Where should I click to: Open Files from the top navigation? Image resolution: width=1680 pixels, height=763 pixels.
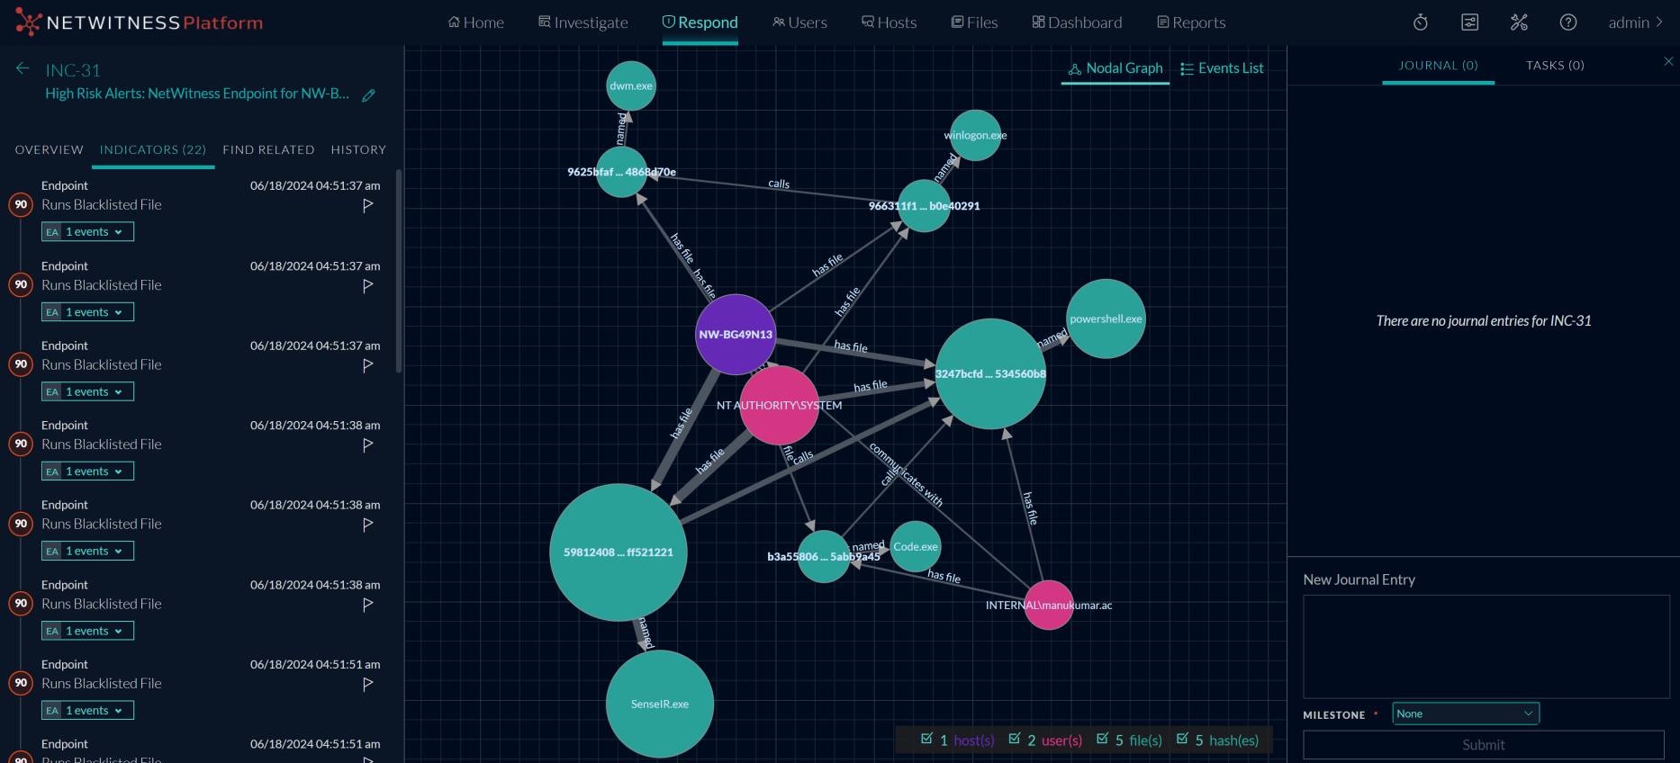[974, 22]
